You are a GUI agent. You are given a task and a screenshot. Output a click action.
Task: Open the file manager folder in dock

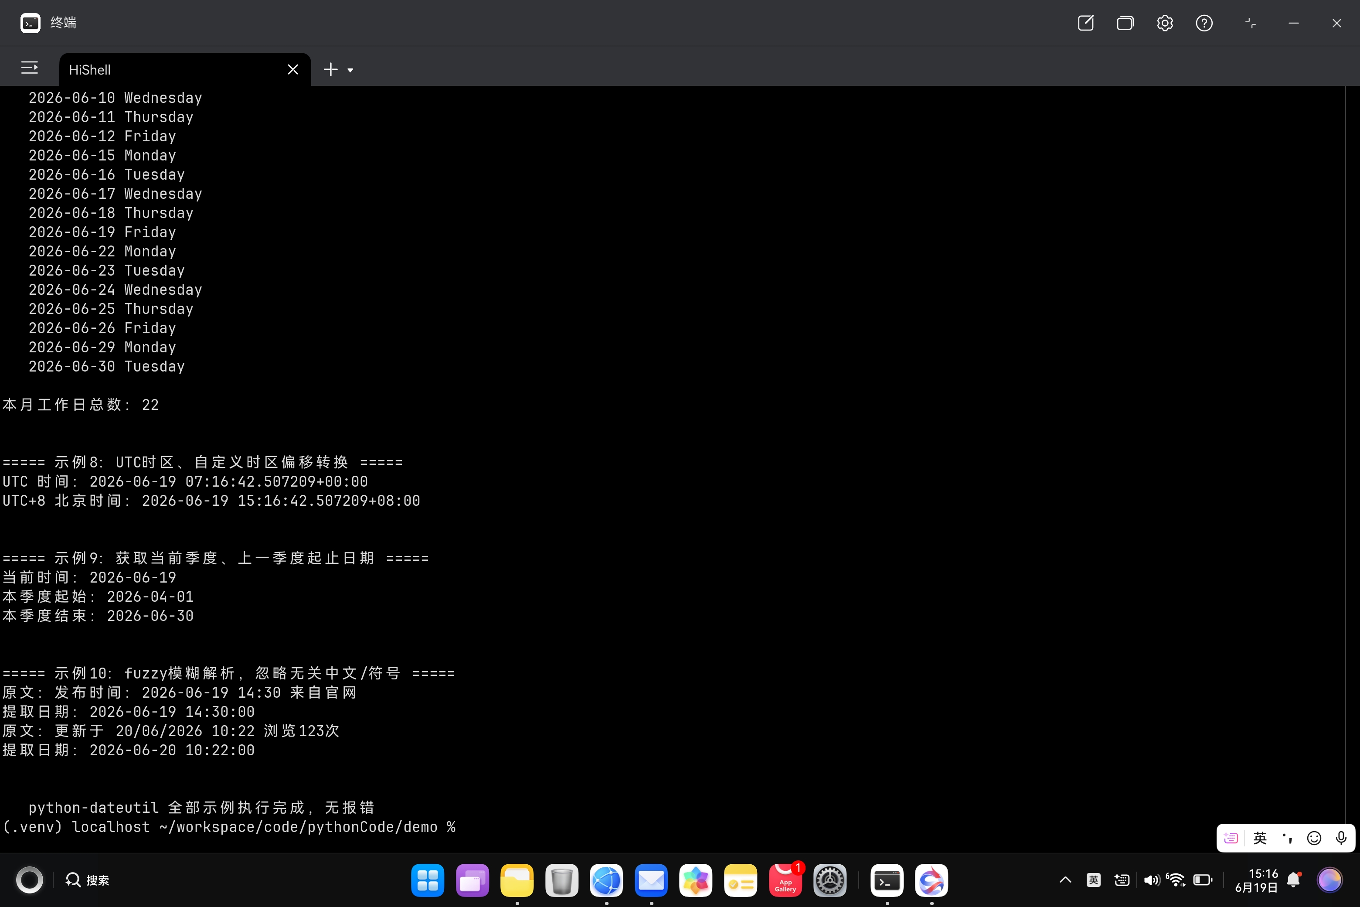[517, 880]
